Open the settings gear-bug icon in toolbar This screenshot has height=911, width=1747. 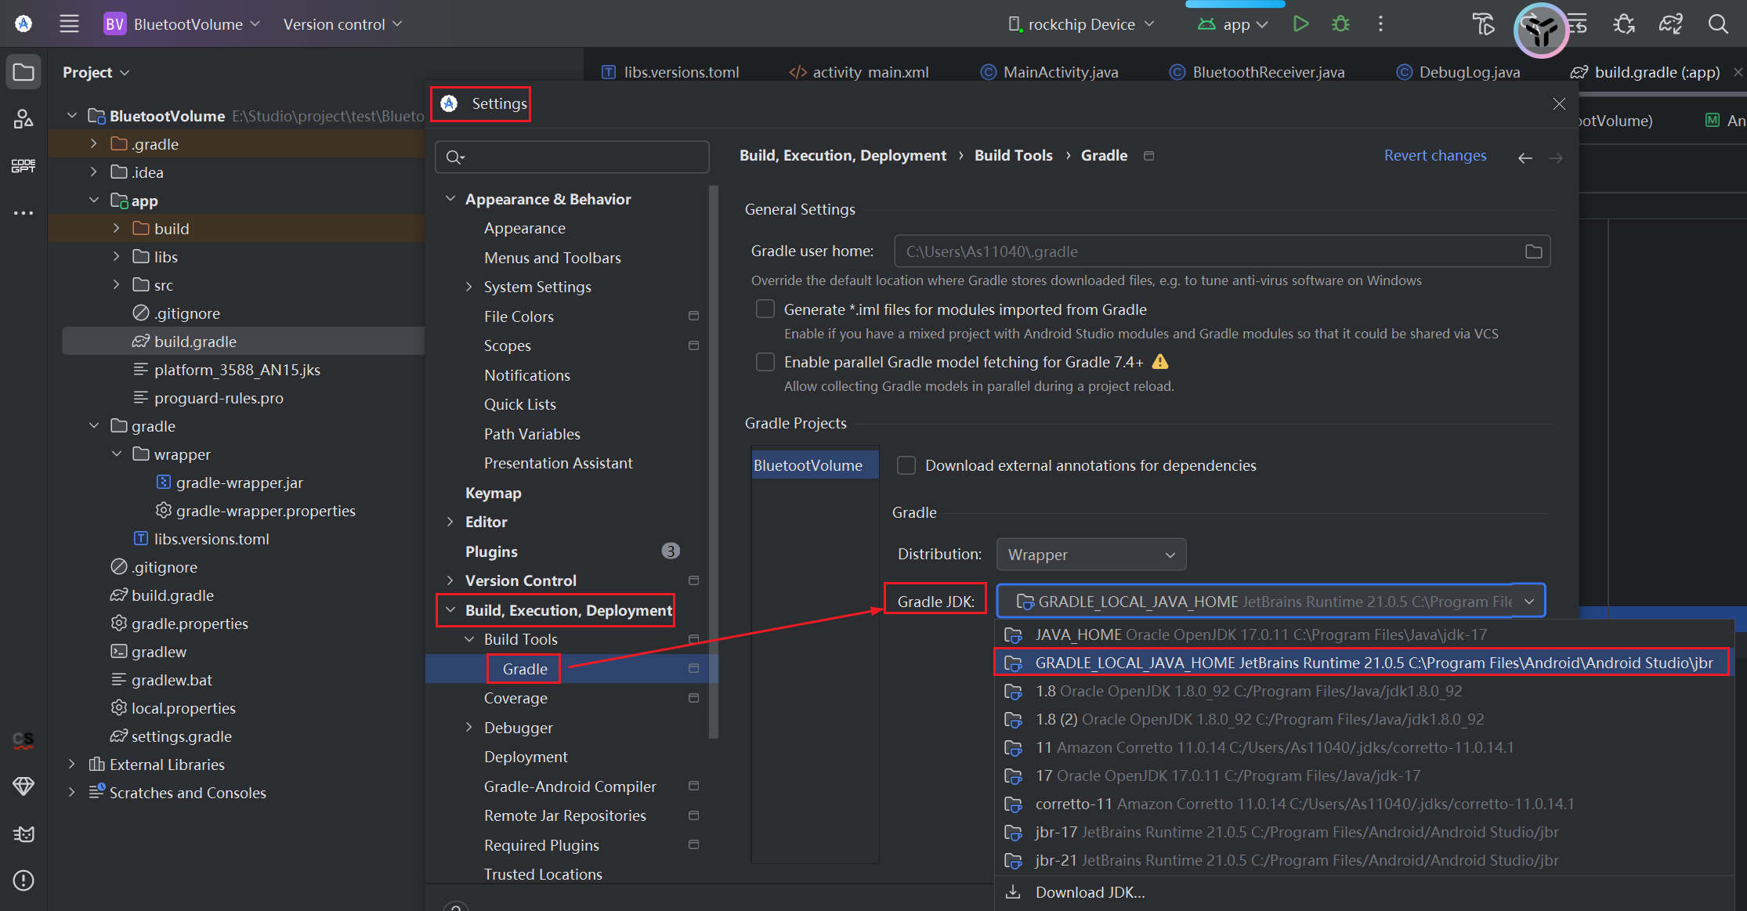[x=1624, y=23]
